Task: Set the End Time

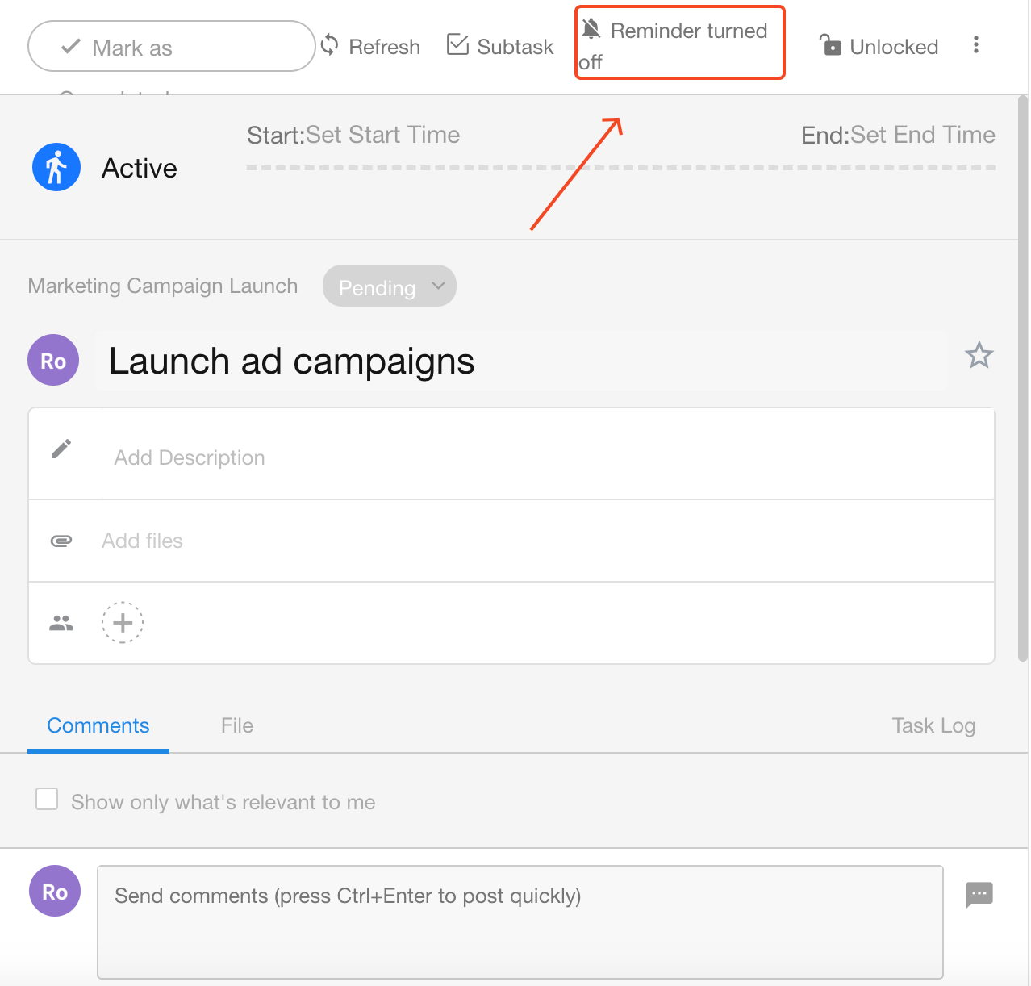Action: point(922,135)
